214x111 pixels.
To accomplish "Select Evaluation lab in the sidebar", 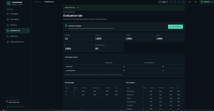I will 18,31.
